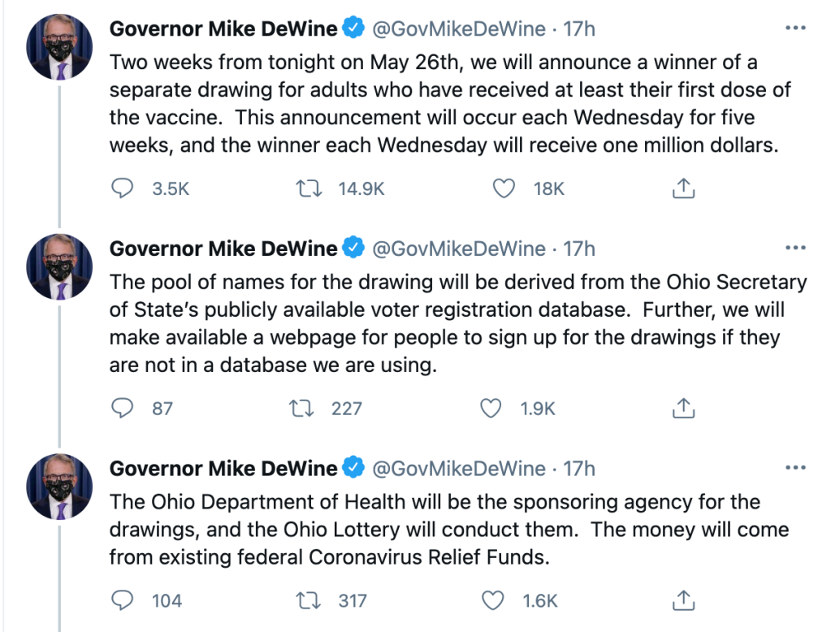The width and height of the screenshot is (831, 632).
Task: Click the verified badge on the second tweet
Action: point(353,249)
